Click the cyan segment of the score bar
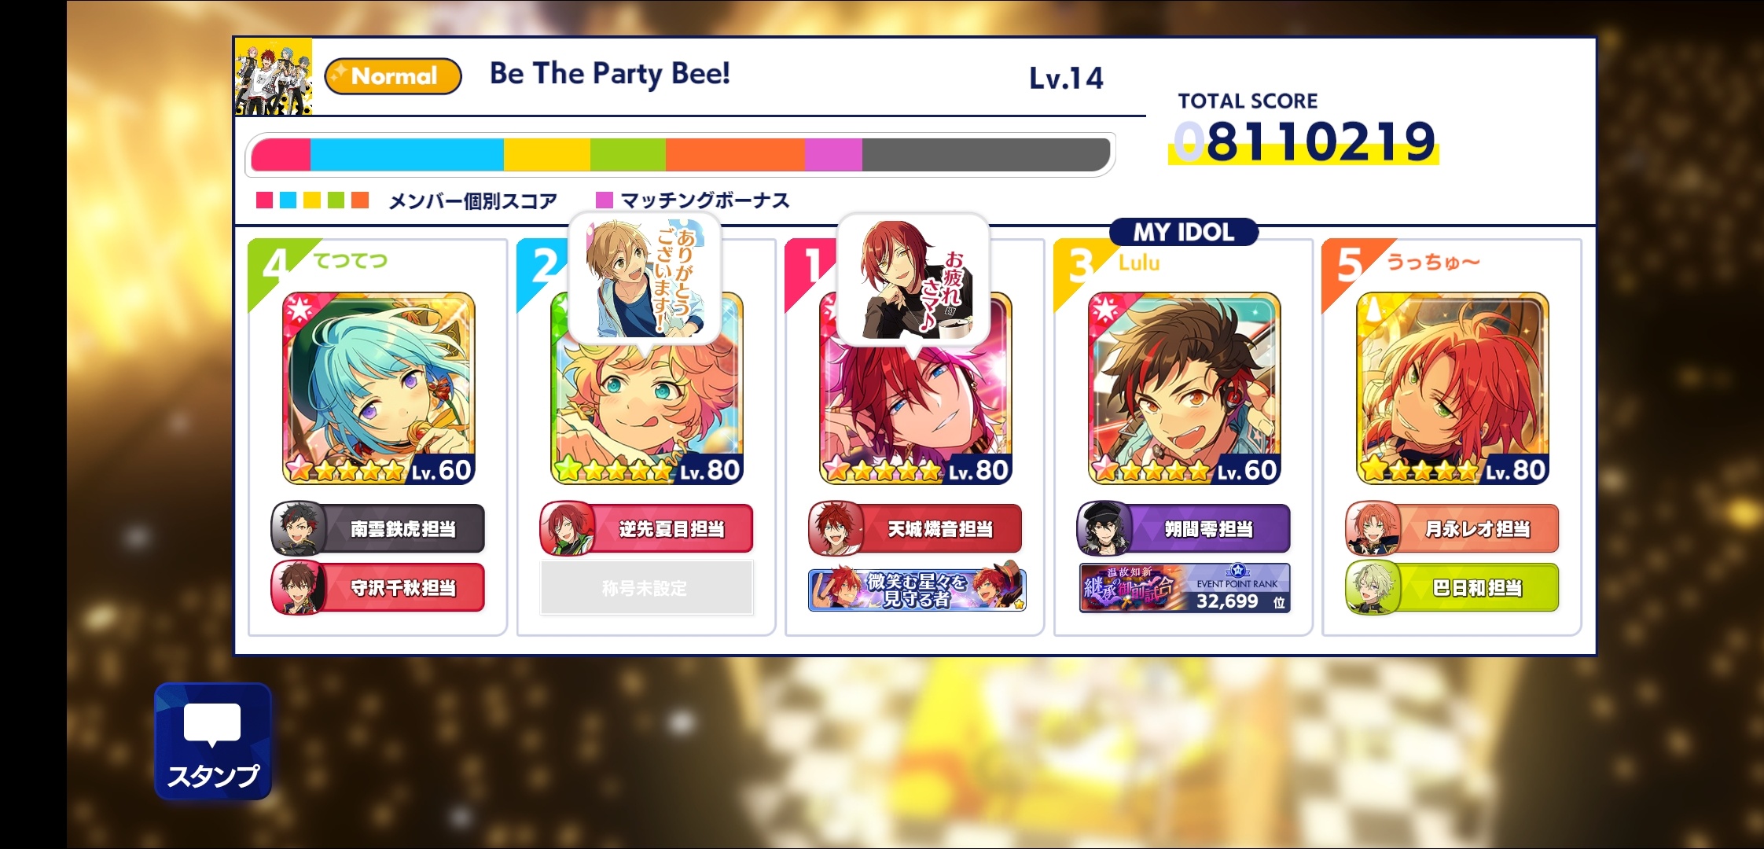Image resolution: width=1764 pixels, height=849 pixels. (x=407, y=155)
